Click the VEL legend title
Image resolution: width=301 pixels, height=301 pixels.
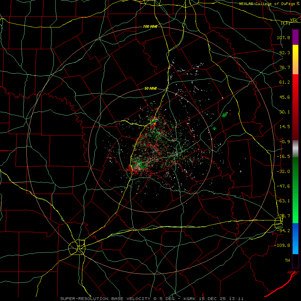coord(294,20)
